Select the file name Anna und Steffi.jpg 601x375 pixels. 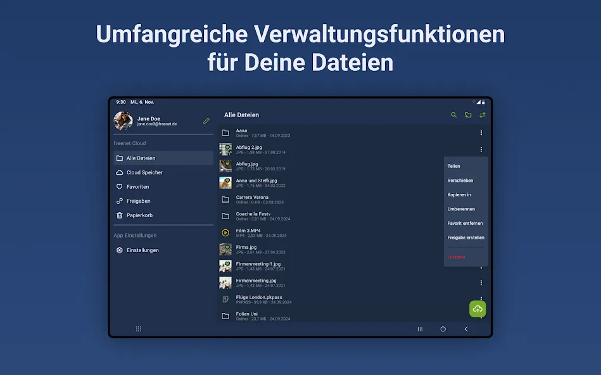(x=256, y=181)
